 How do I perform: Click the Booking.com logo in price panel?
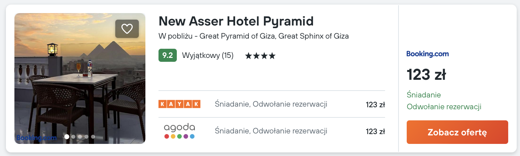tap(427, 54)
